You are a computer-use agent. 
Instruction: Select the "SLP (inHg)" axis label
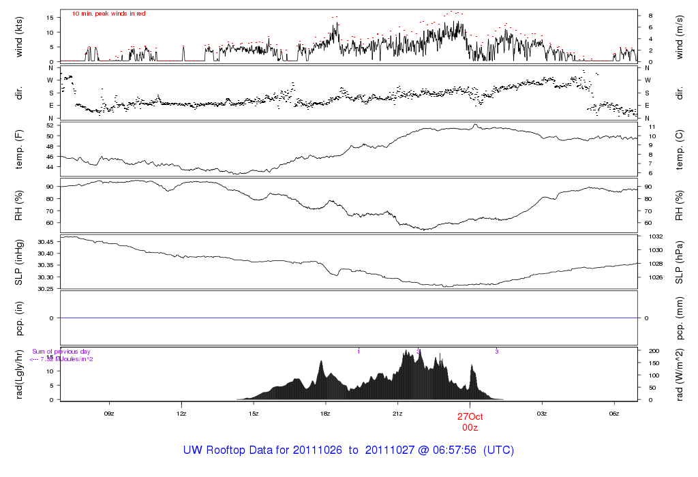point(19,262)
